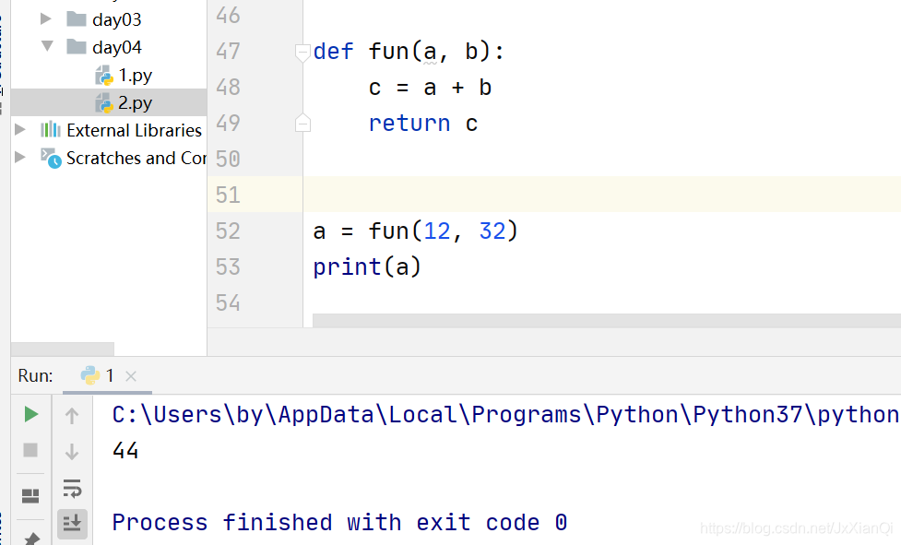Click the number 32 argument
The width and height of the screenshot is (901, 545).
tap(492, 231)
